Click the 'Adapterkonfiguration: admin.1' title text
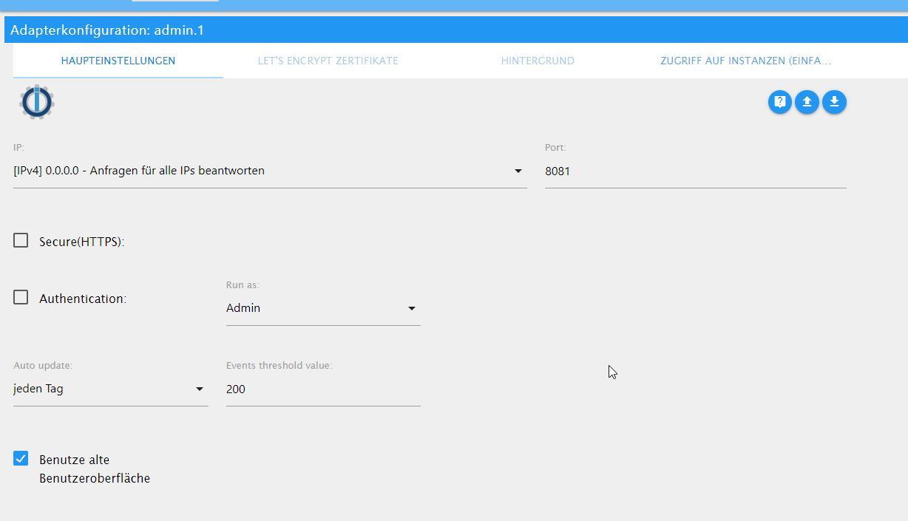Screen dimensions: 908x521 point(107,30)
